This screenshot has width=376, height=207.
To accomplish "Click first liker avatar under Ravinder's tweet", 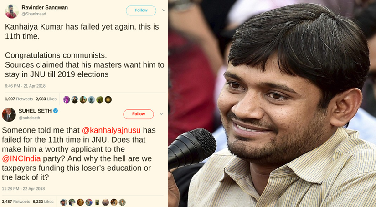I will coord(67,99).
